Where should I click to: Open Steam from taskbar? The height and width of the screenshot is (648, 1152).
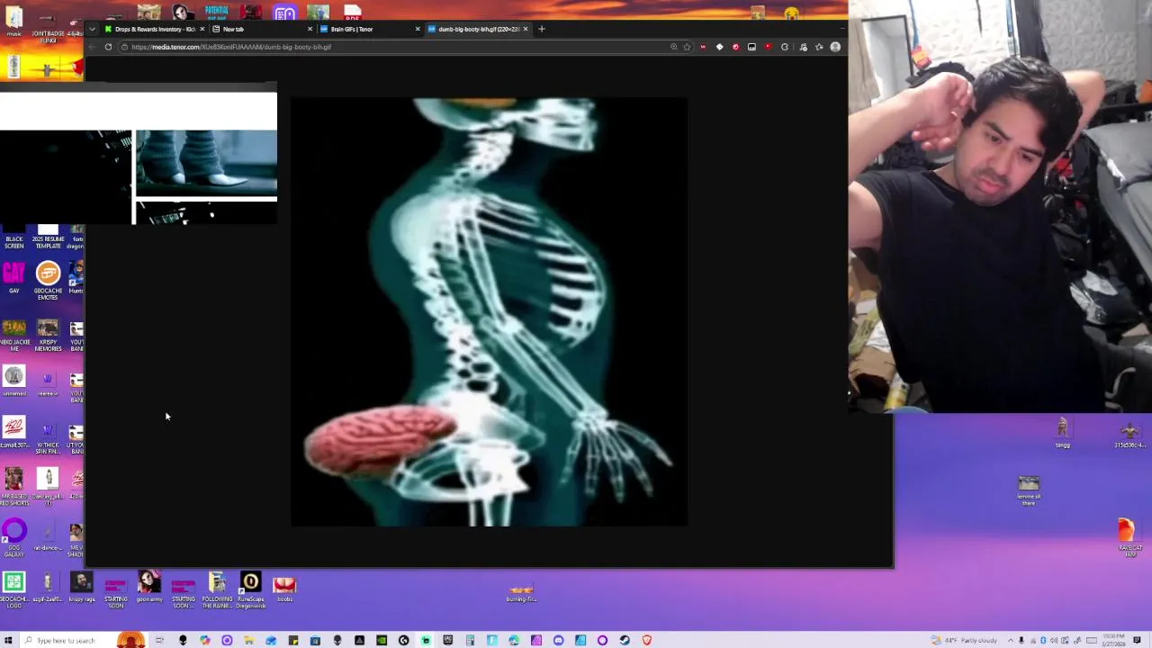click(x=625, y=640)
